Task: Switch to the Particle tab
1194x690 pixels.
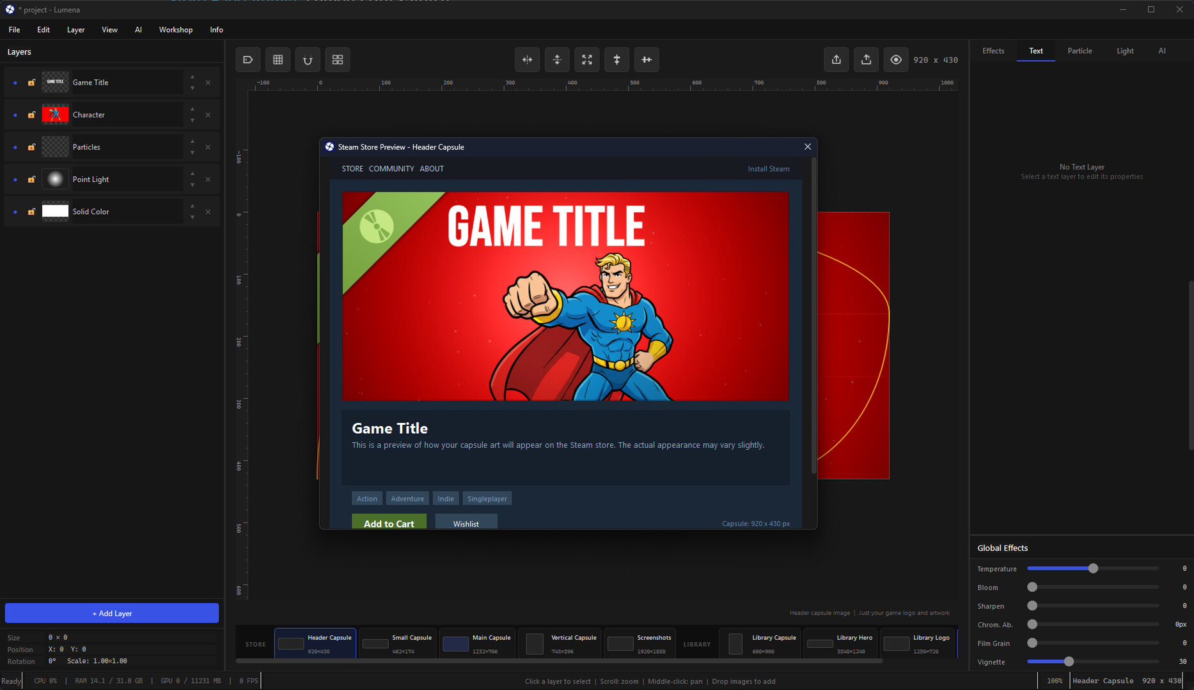Action: [x=1080, y=50]
